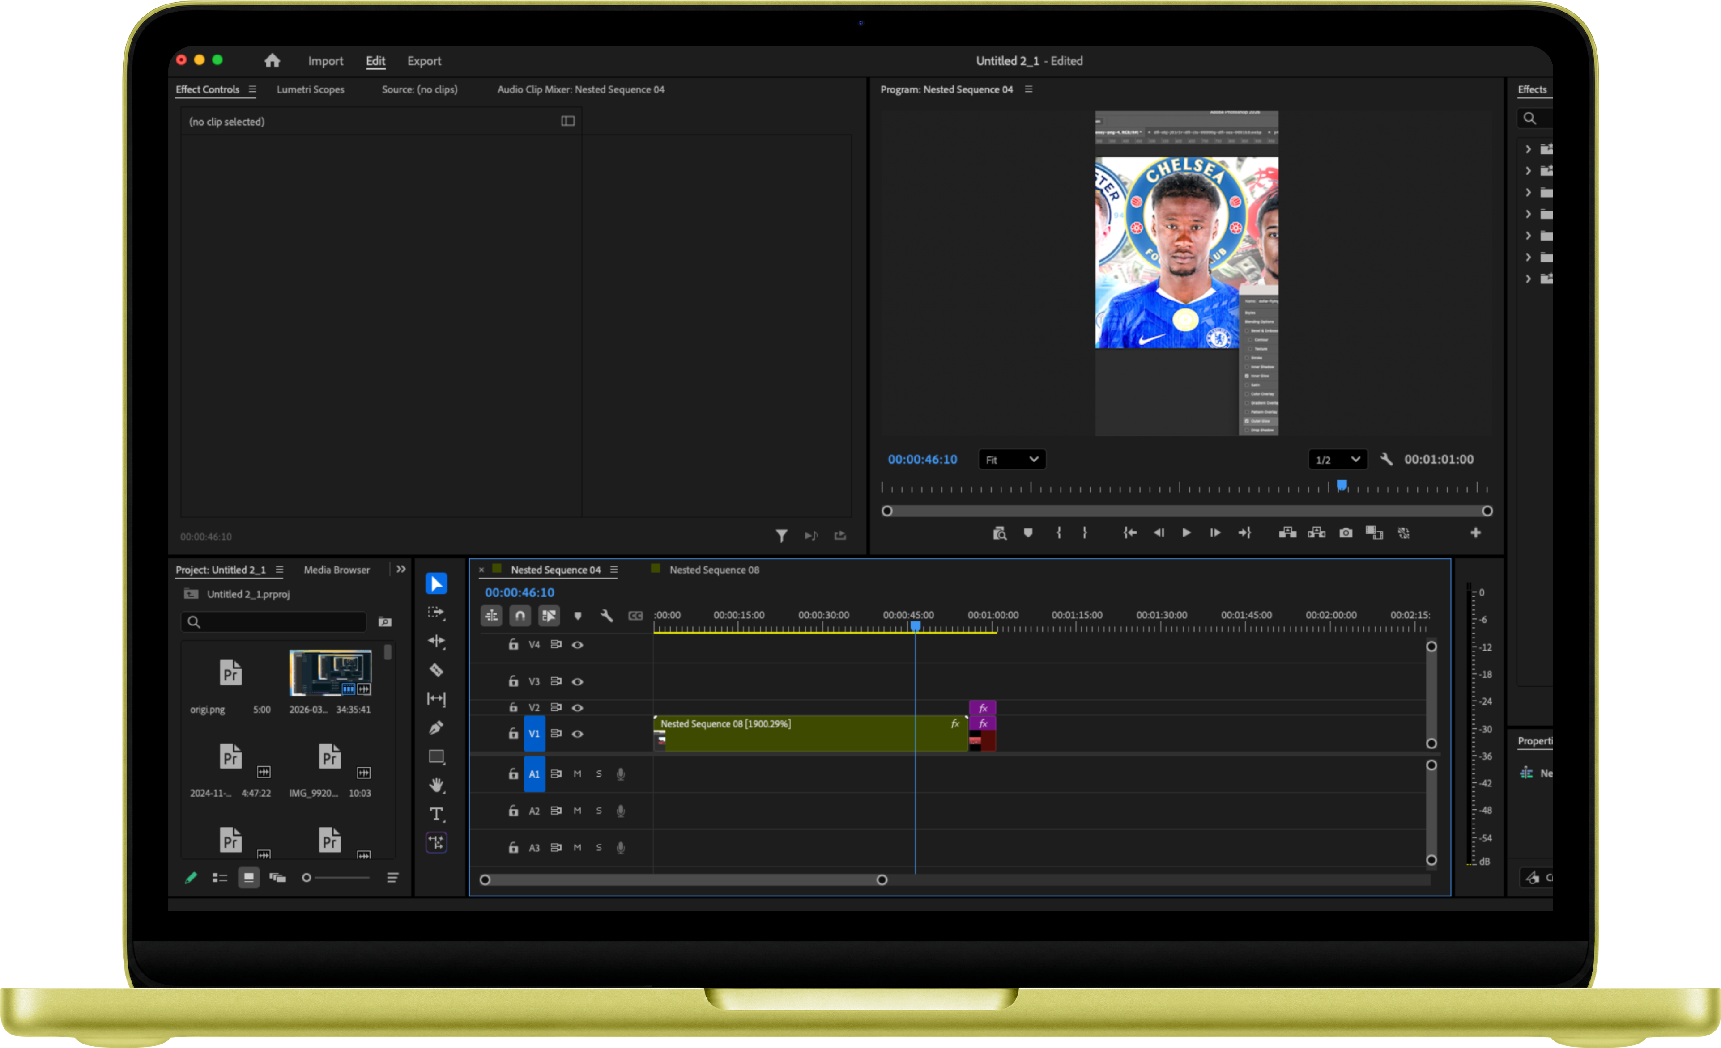
Task: Open Program monitor settings wrench
Action: (1386, 459)
